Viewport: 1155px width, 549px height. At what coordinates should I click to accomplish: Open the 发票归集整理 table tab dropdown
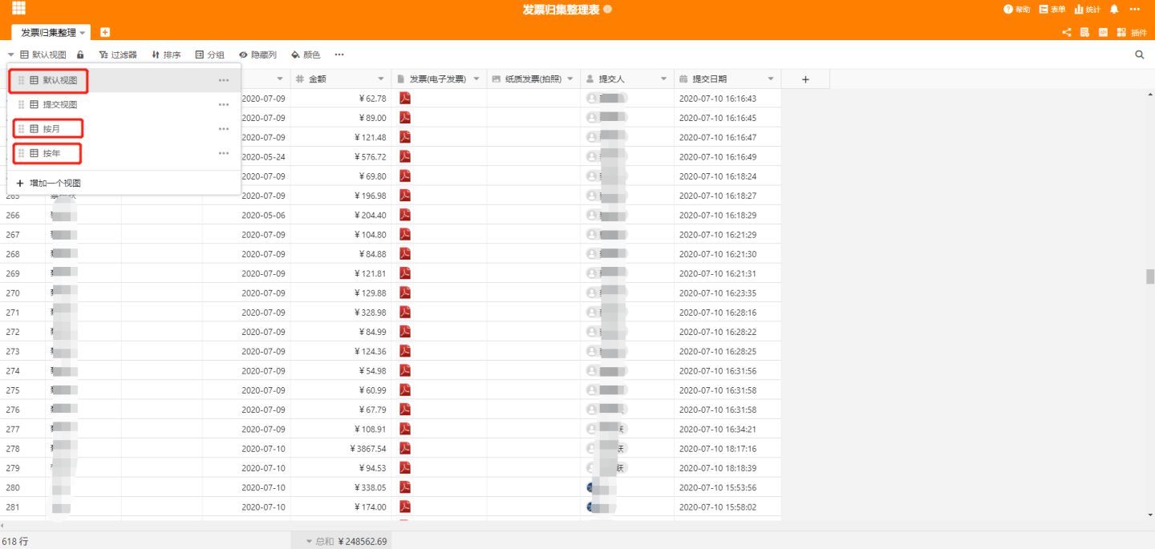pos(82,33)
